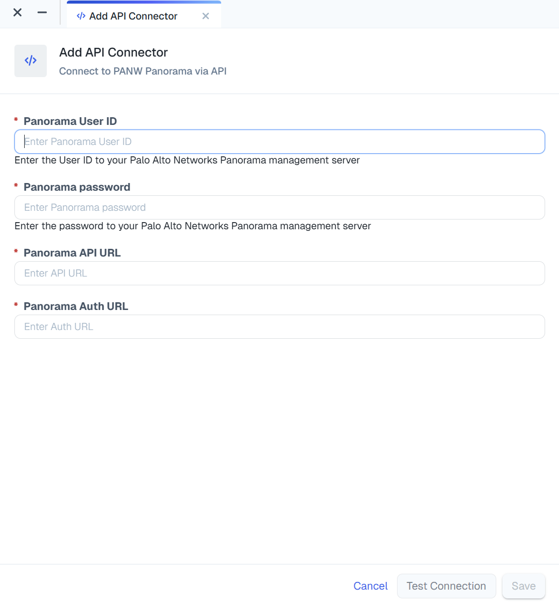This screenshot has width=559, height=603.
Task: Click the API connector code icon in header
Action: tap(30, 60)
